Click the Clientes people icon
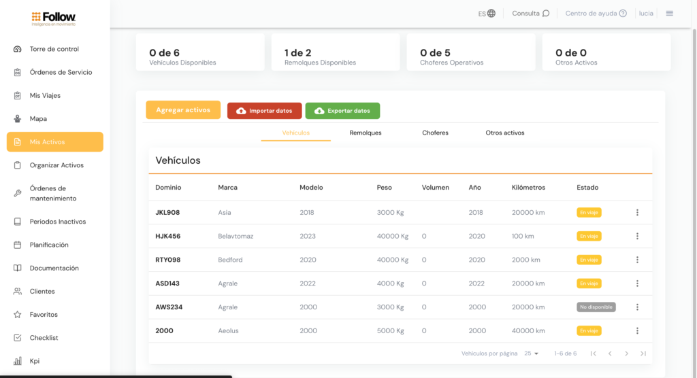This screenshot has height=378, width=697. coord(17,292)
